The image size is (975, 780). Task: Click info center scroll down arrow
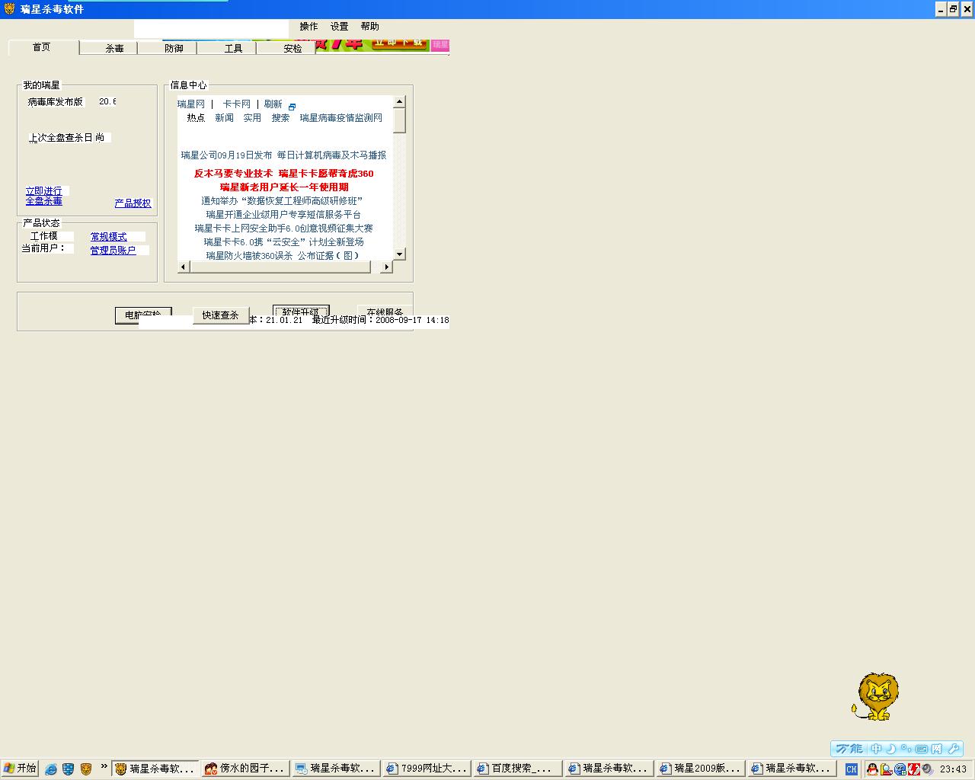coord(400,254)
